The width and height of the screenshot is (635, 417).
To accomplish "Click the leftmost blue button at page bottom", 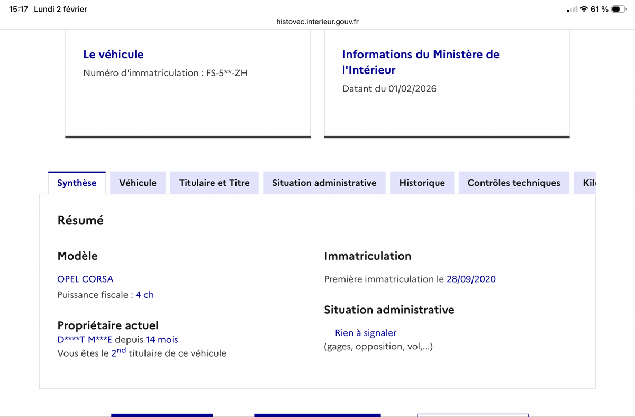I will [x=161, y=415].
